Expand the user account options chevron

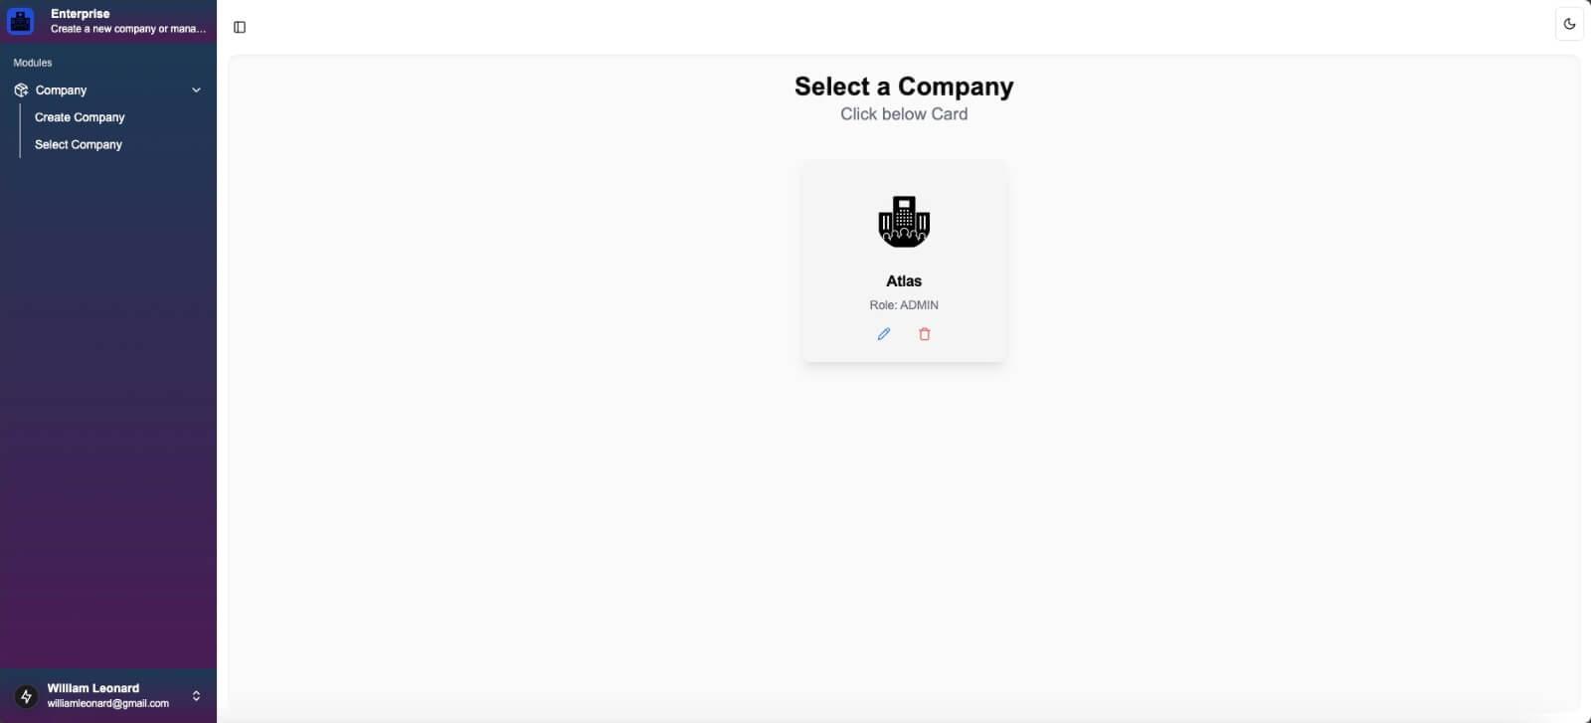[196, 694]
